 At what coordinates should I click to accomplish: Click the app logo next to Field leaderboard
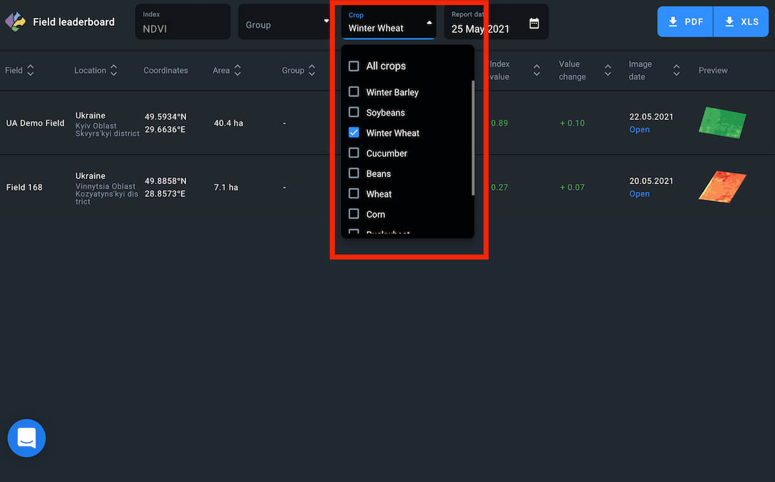coord(15,22)
